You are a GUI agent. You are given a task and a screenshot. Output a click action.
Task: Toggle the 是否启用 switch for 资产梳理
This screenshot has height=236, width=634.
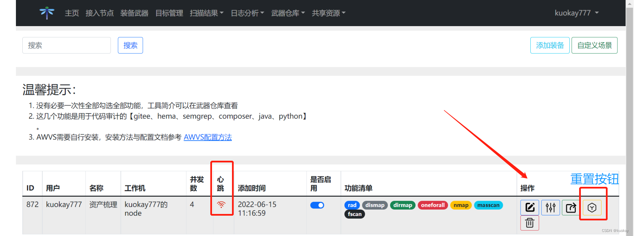coord(317,205)
